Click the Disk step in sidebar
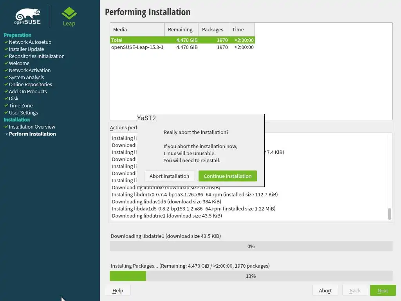Screen dimensions: 401x301 [x=14, y=98]
